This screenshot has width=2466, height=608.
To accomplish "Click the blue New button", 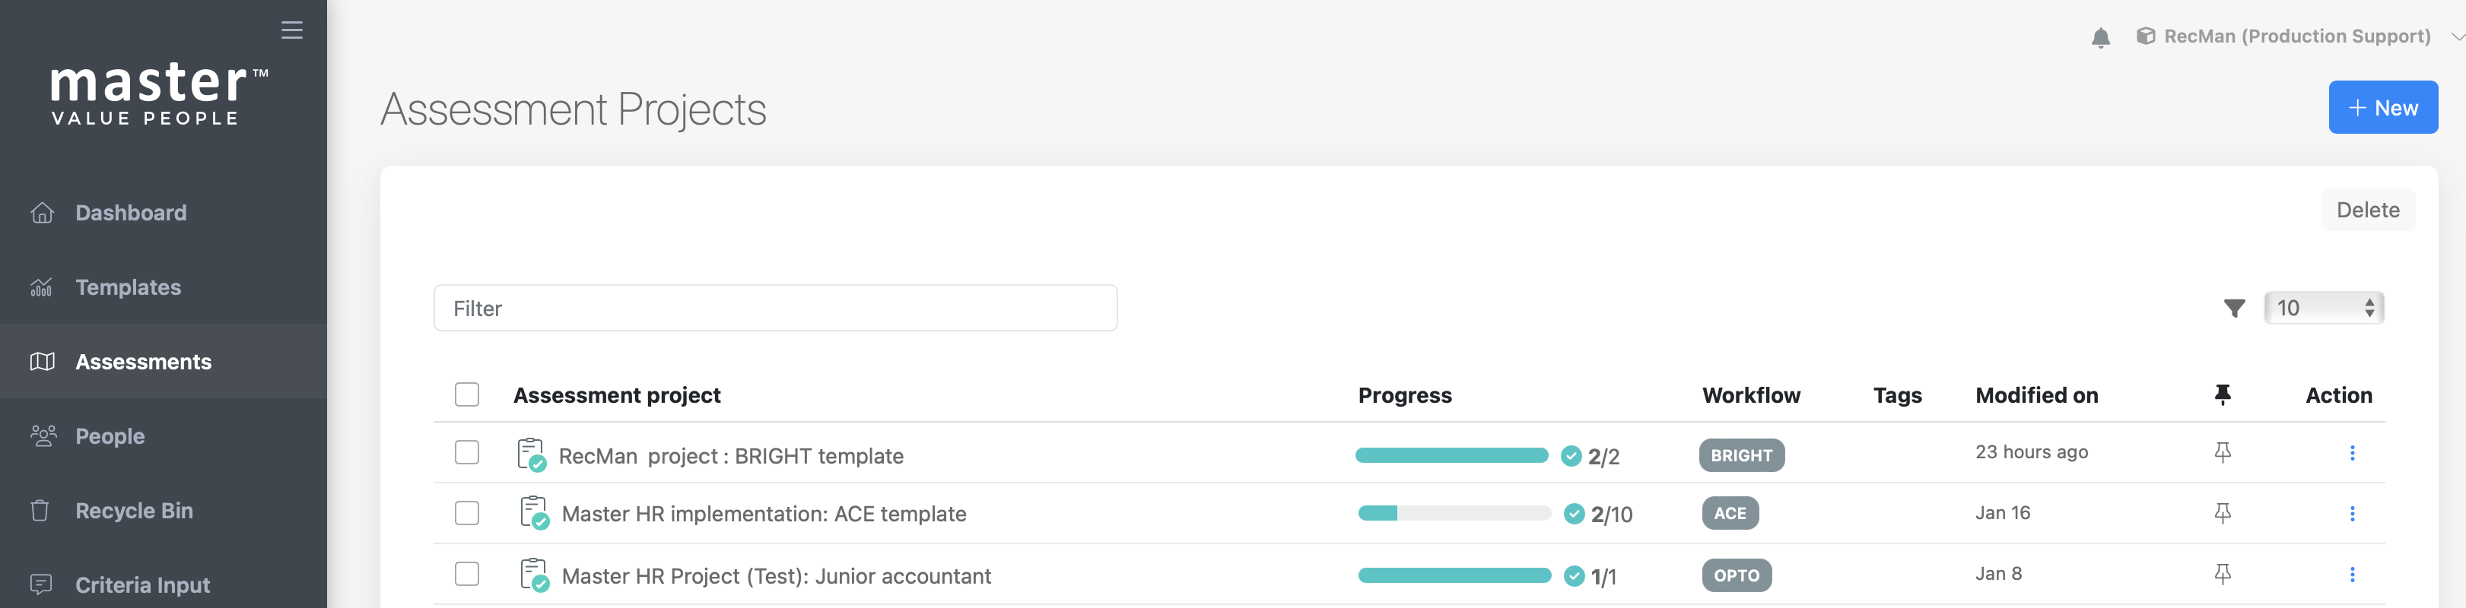I will 2382,108.
